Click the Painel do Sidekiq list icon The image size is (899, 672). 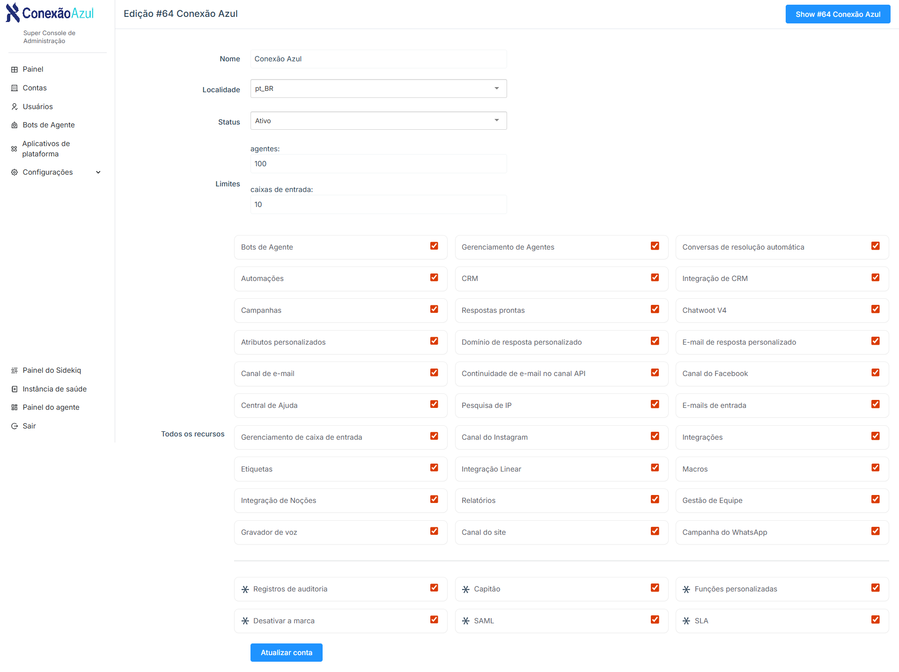tap(15, 370)
